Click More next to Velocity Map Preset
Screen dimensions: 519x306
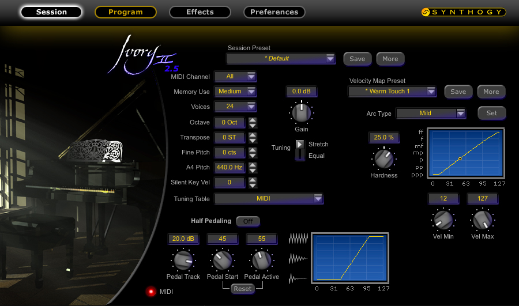coord(491,92)
